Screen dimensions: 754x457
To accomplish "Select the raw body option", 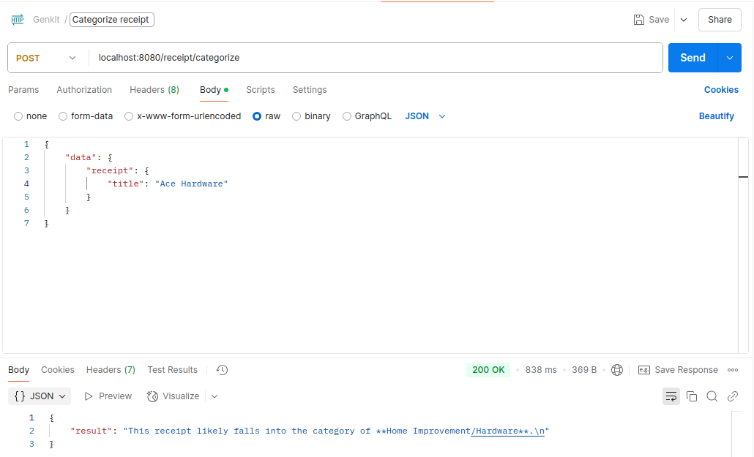I will pos(257,116).
